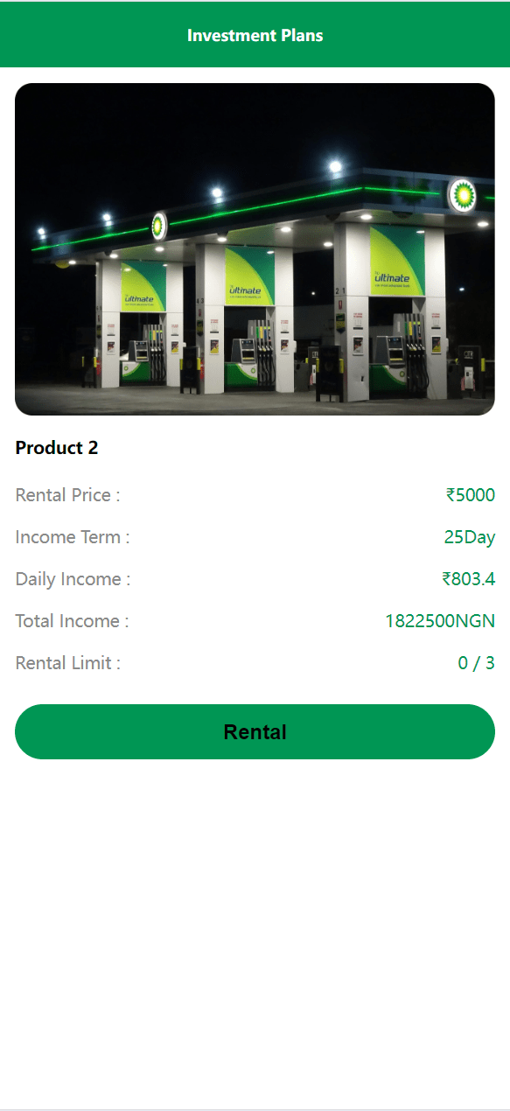Click the ₹5000 rental price value
510x1111 pixels.
click(471, 495)
